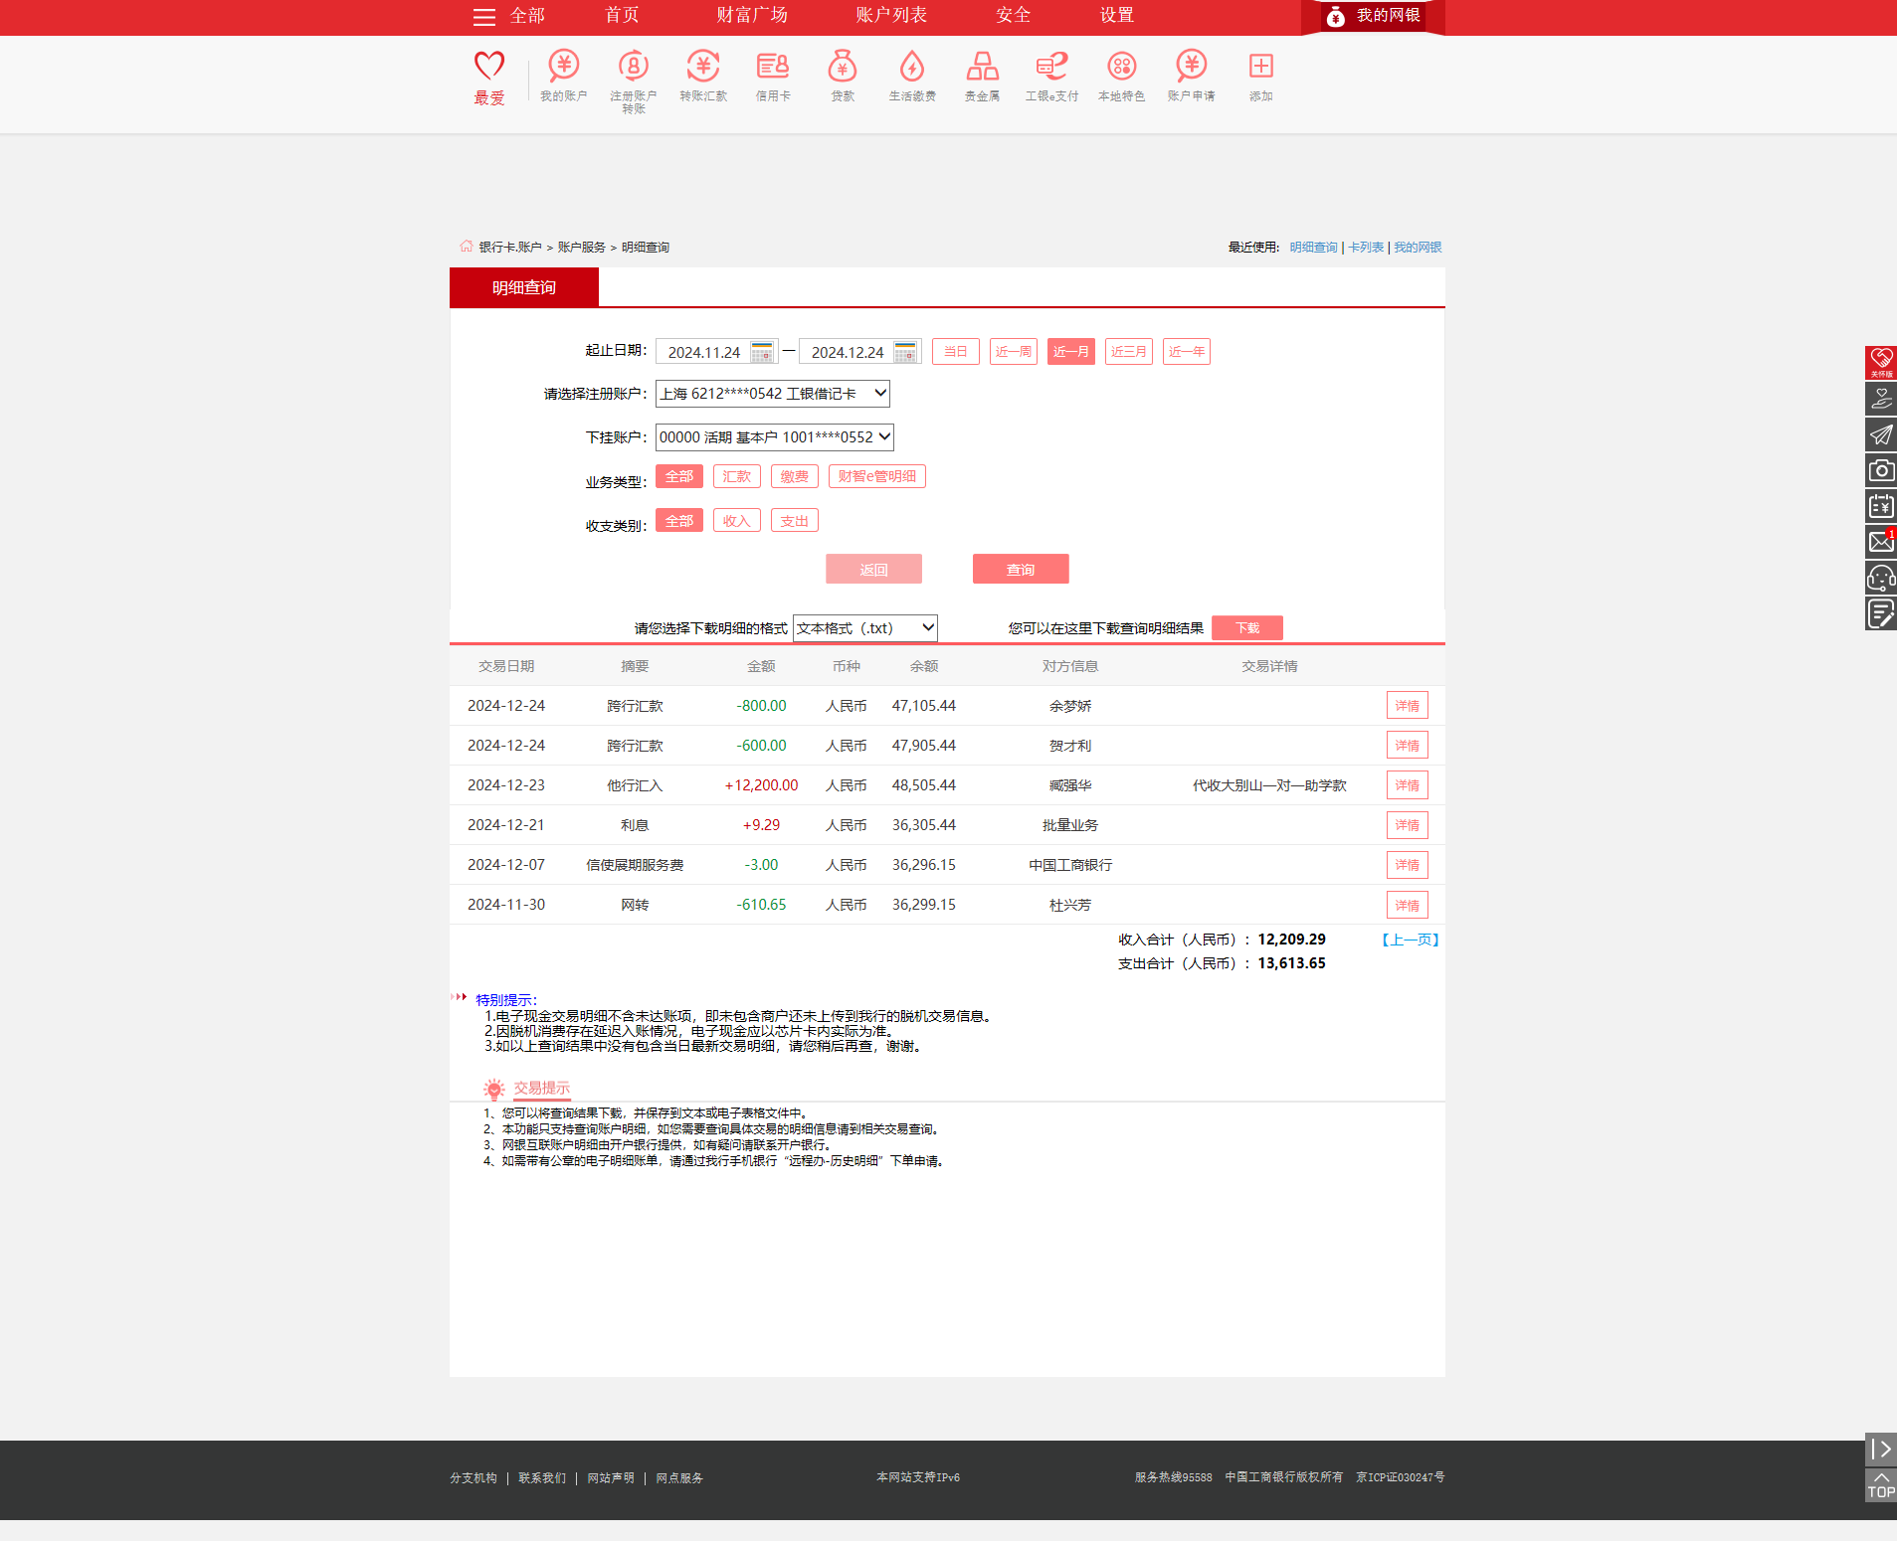View 详情 for 臧强华 transaction

coord(1408,785)
